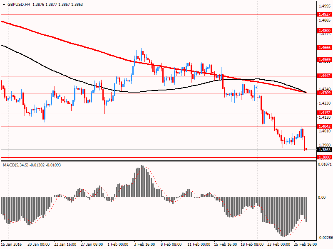The width and height of the screenshot is (333, 249).
Task: Click the 25 Feb 16:00 time axis label
Action: [x=305, y=244]
